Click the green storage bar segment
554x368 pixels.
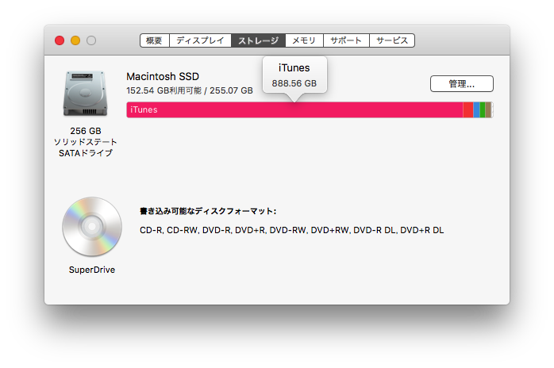pos(483,109)
